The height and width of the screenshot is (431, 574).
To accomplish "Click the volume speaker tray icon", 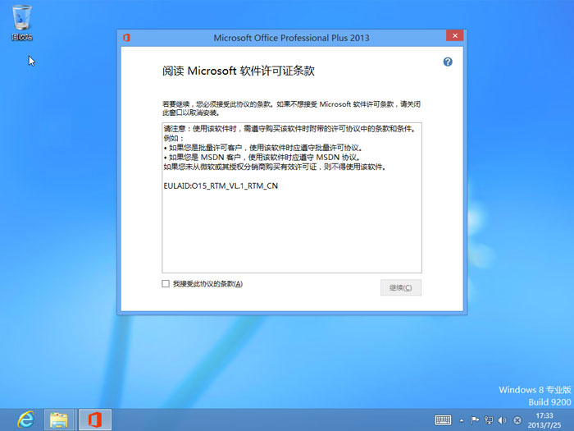I will point(502,420).
